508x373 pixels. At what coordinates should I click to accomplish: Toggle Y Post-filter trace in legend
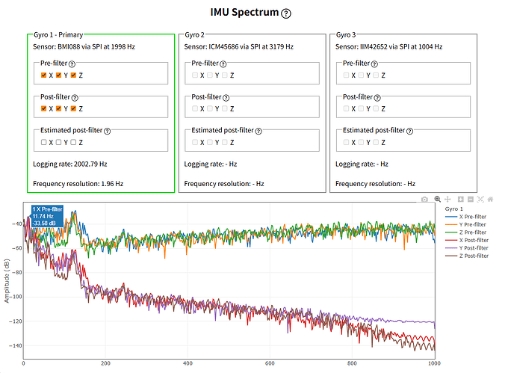click(472, 247)
